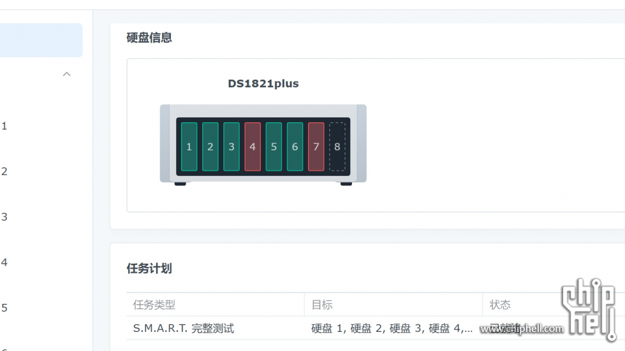
Task: Click the 目标 column header
Action: (x=393, y=305)
